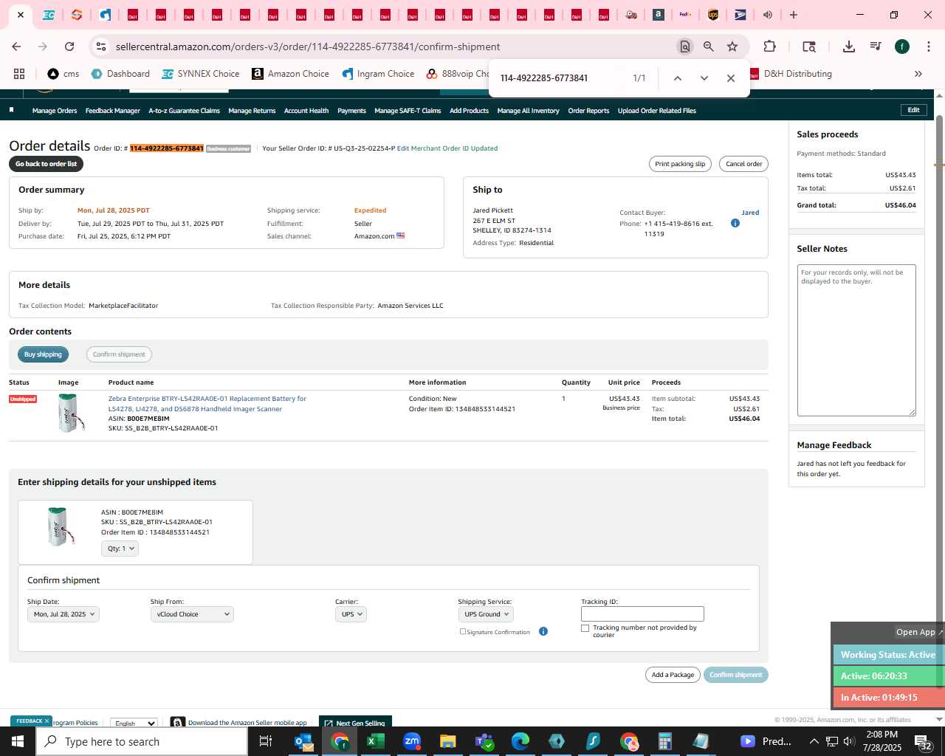Switch to the UPS browser tab
This screenshot has height=756, width=945.
(713, 15)
